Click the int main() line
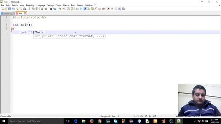Screen dimensions: 221x124 click(22, 25)
